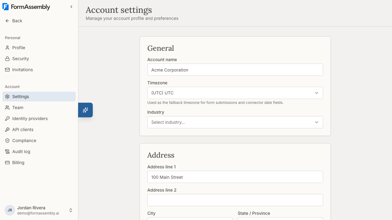Click the Back arrow icon
The height and width of the screenshot is (220, 392).
(x=7, y=21)
